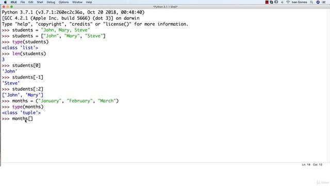330x186 pixels.
Task: Click the "['John', 'Mary']" output
Action: pyautogui.click(x=23, y=95)
